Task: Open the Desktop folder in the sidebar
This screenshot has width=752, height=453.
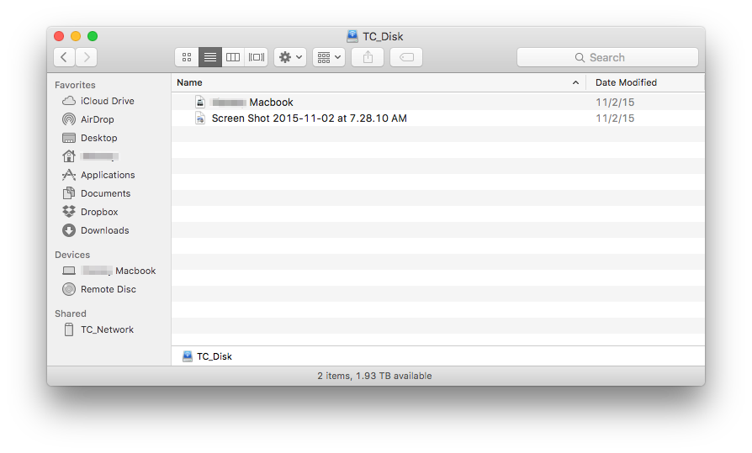Action: coord(90,138)
